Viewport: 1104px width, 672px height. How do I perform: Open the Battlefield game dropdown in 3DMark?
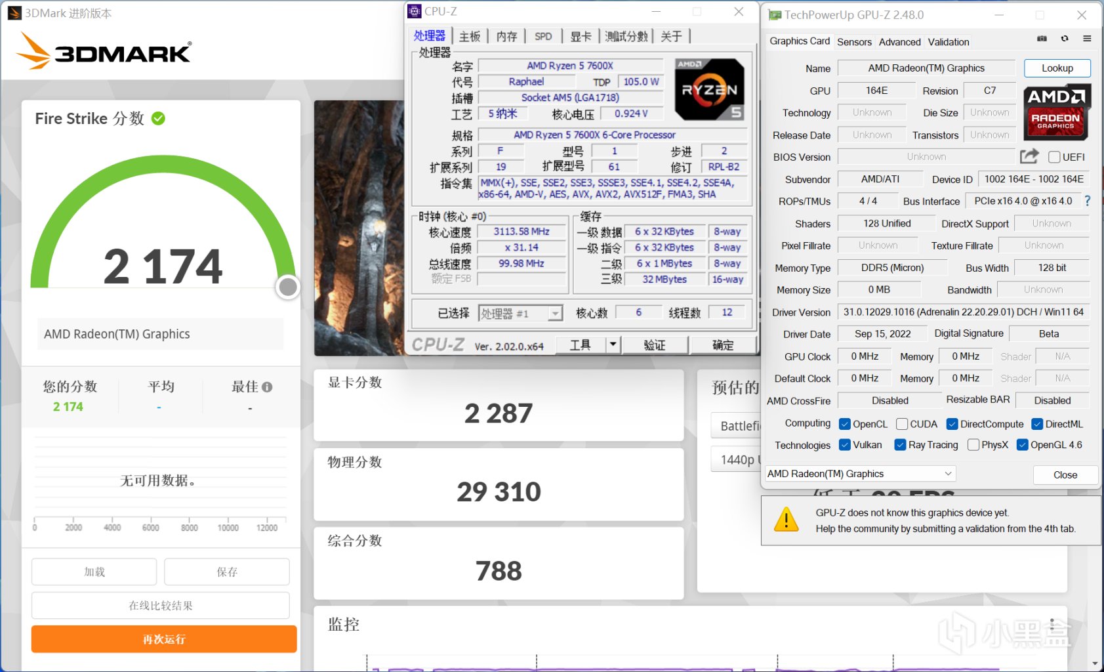pos(736,426)
